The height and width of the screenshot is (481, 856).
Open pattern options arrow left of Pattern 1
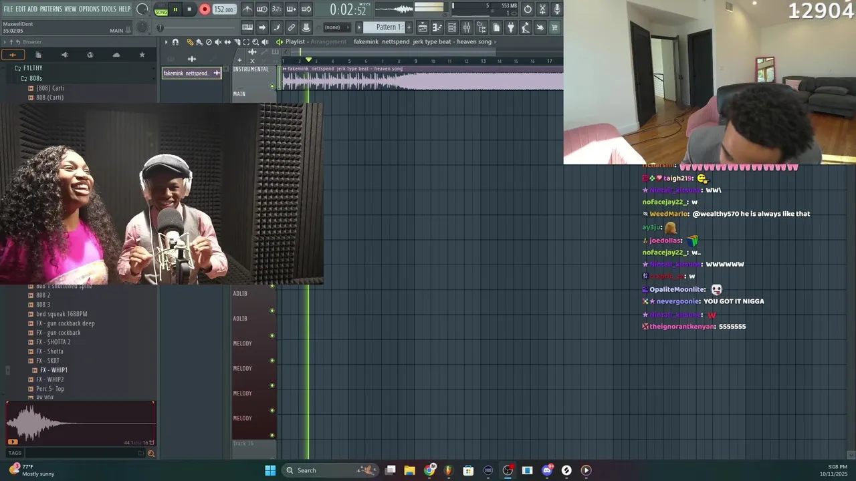pyautogui.click(x=359, y=27)
